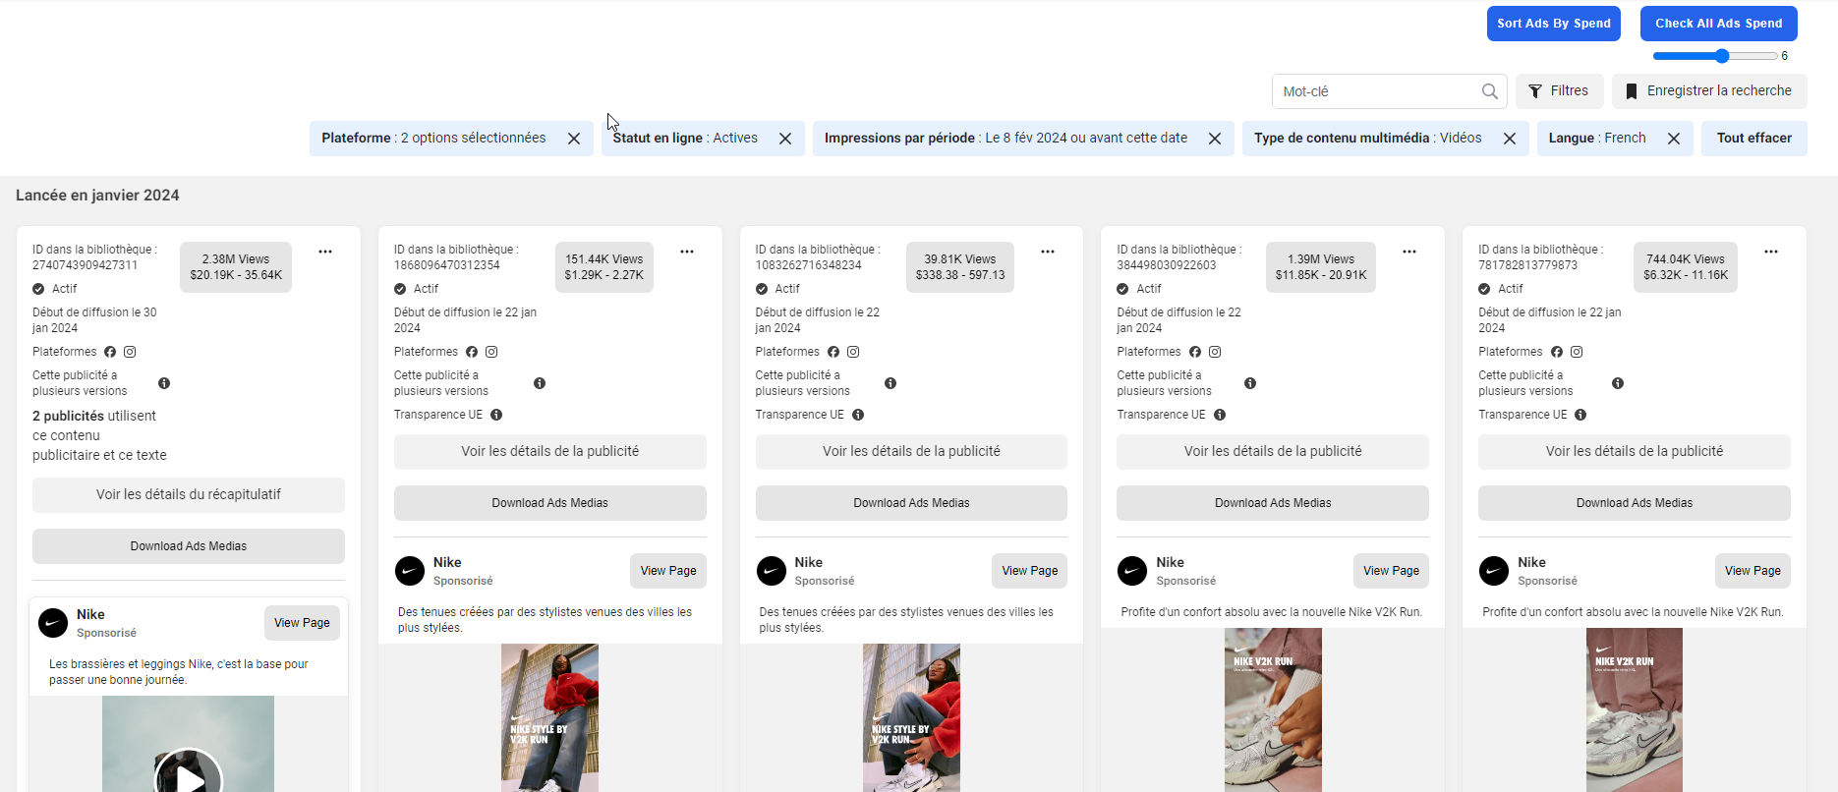Click Instagram platform icon on ad 1868096470312354
Viewport: 1838px width, 792px height.
tap(491, 352)
